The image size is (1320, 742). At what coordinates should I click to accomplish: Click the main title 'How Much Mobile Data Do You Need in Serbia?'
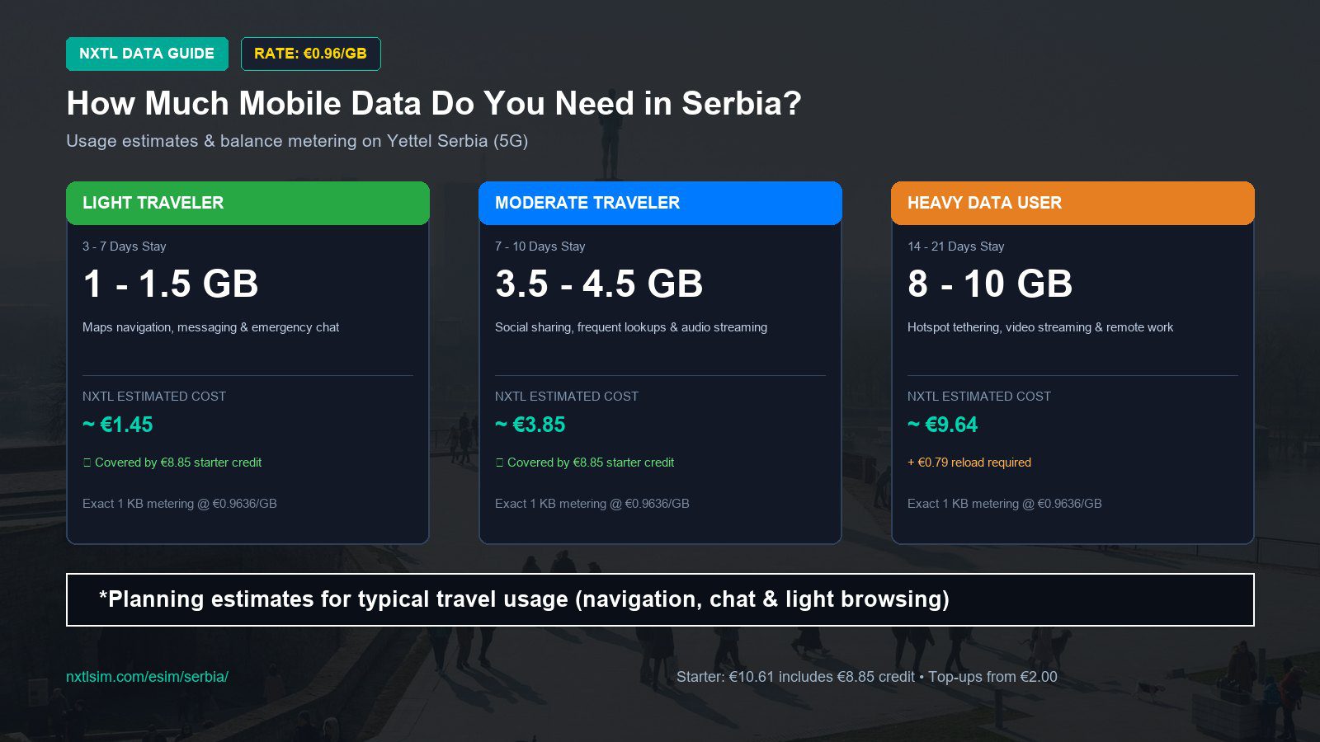point(434,103)
